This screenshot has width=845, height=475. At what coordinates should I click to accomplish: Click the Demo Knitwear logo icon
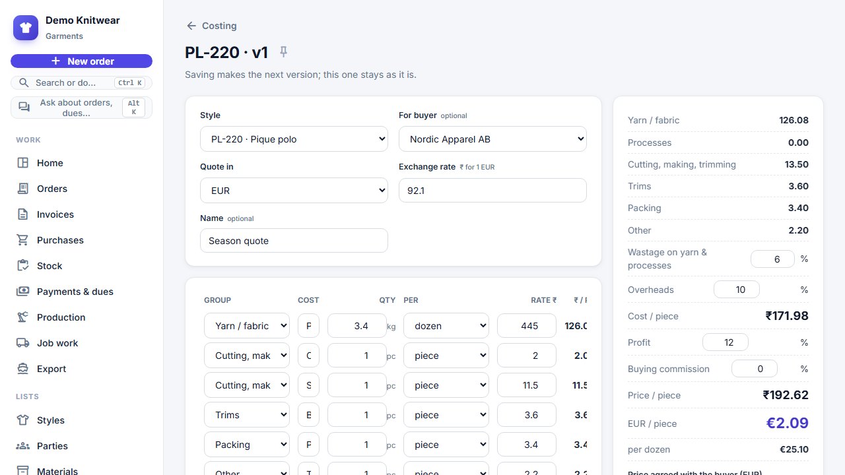(26, 28)
